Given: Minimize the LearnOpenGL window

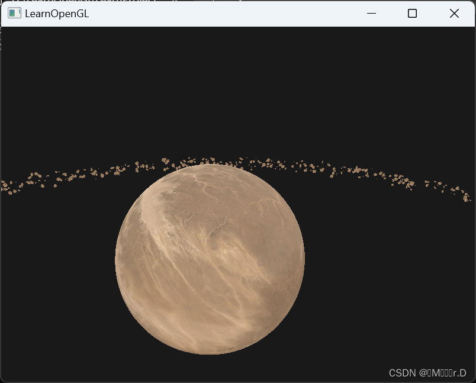Looking at the screenshot, I should click(371, 13).
